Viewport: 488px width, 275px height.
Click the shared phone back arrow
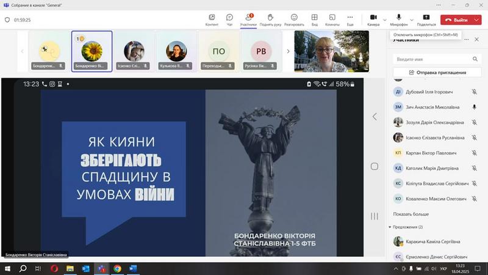375,117
